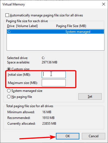Click into the Maximum size (MB) field
This screenshot has height=143, width=108.
click(54, 83)
